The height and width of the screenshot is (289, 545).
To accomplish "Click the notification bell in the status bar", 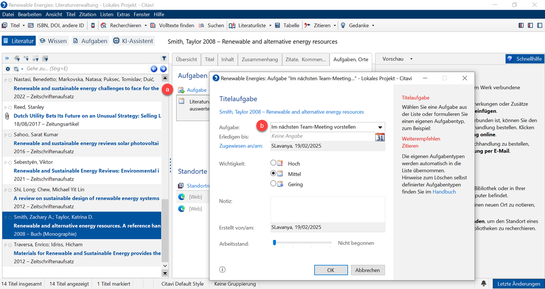I will click(x=484, y=283).
